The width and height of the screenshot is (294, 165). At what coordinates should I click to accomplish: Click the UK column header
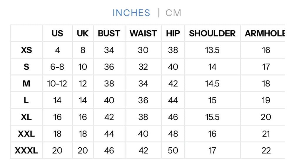[83, 33]
